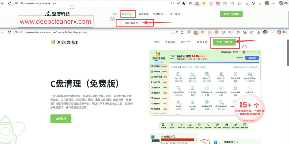Screen dimensions: 289x144
Task: Open downloads in the top window toolbar
Action: point(260,3)
